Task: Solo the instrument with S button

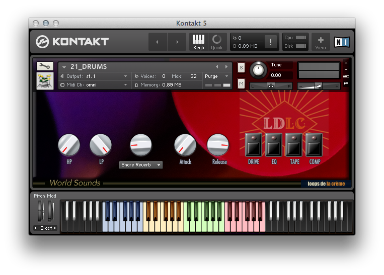Action: [241, 68]
